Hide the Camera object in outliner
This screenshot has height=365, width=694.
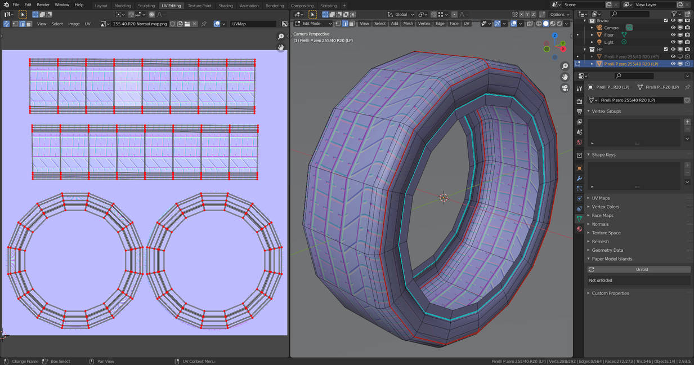673,27
